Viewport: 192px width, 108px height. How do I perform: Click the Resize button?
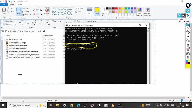[x=26, y=11]
